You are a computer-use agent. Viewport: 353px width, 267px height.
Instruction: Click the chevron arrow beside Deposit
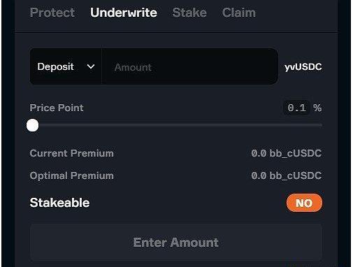91,67
